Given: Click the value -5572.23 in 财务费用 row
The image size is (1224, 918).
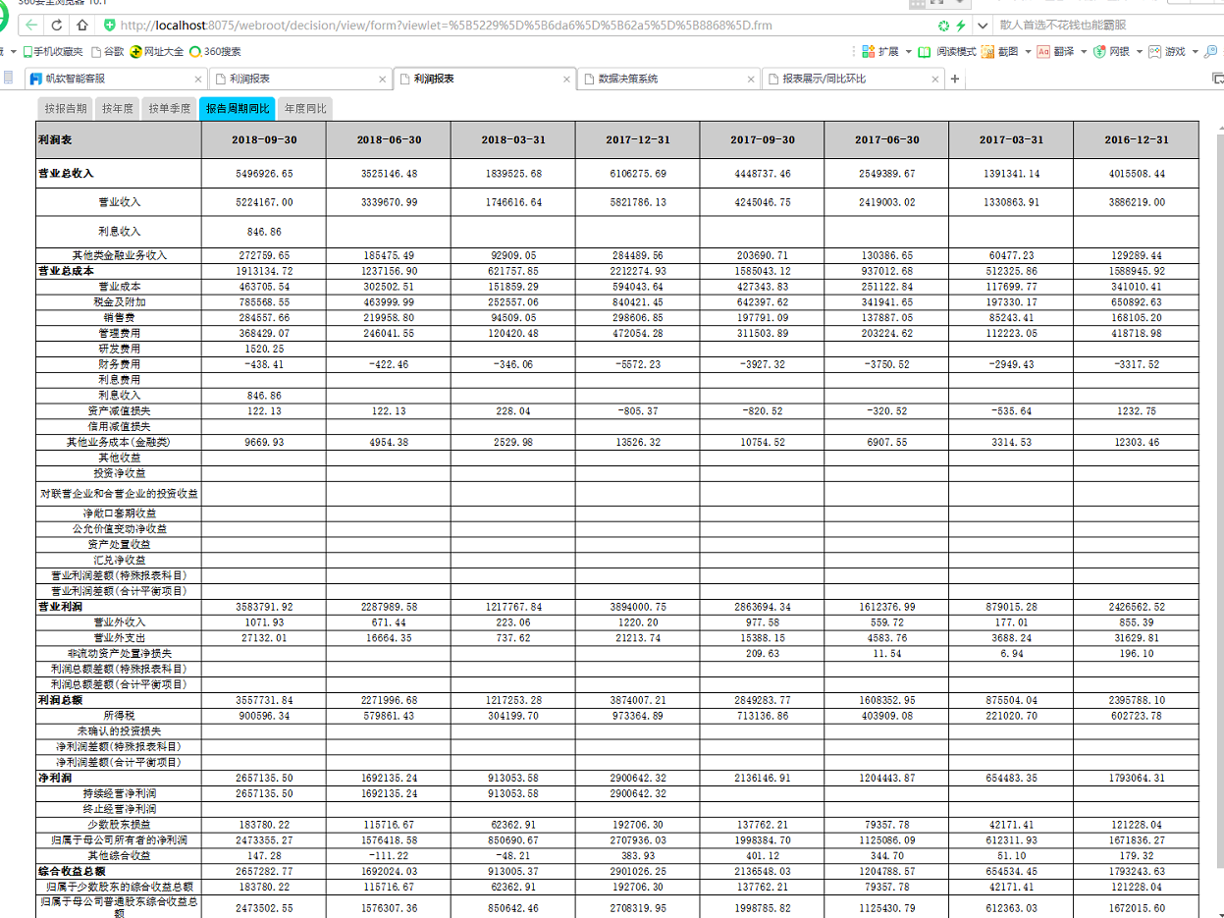Looking at the screenshot, I should (x=638, y=363).
